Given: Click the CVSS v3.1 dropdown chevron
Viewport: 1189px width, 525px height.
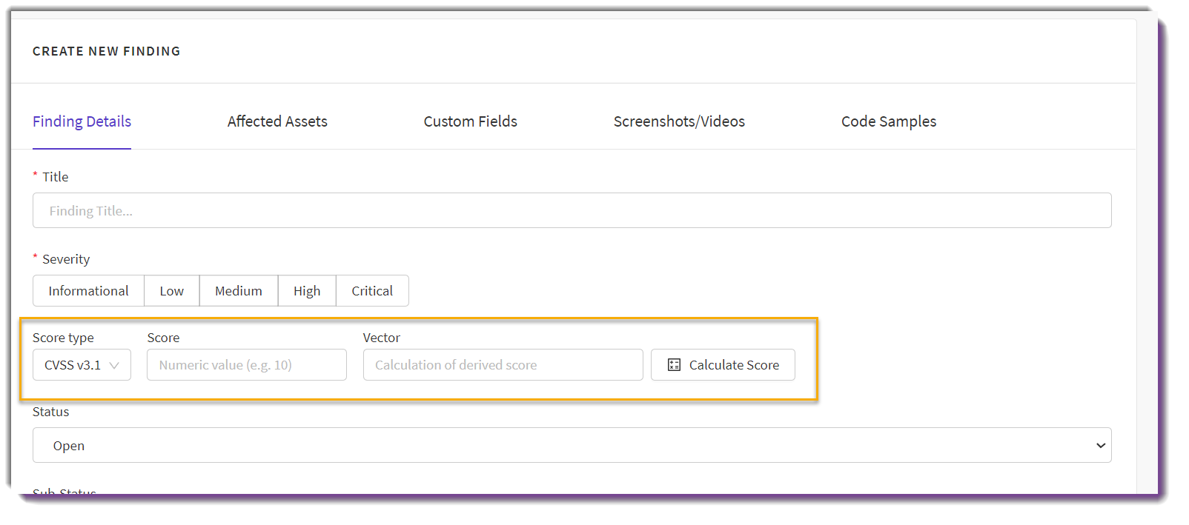Looking at the screenshot, I should (x=114, y=365).
